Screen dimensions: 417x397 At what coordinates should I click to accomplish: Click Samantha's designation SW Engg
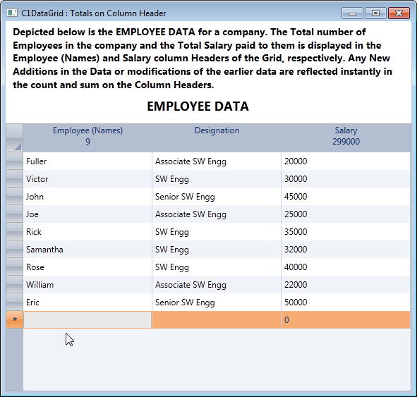[217, 249]
